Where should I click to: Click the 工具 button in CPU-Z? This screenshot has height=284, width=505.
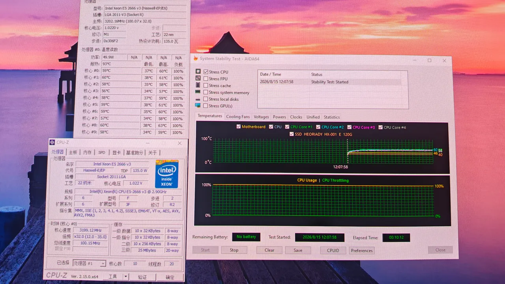click(113, 277)
